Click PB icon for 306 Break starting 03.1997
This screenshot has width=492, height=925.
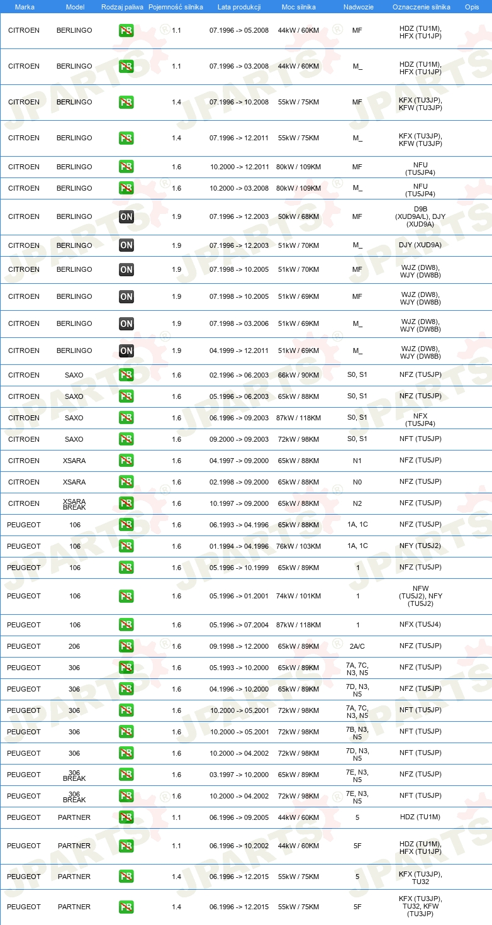(x=126, y=775)
